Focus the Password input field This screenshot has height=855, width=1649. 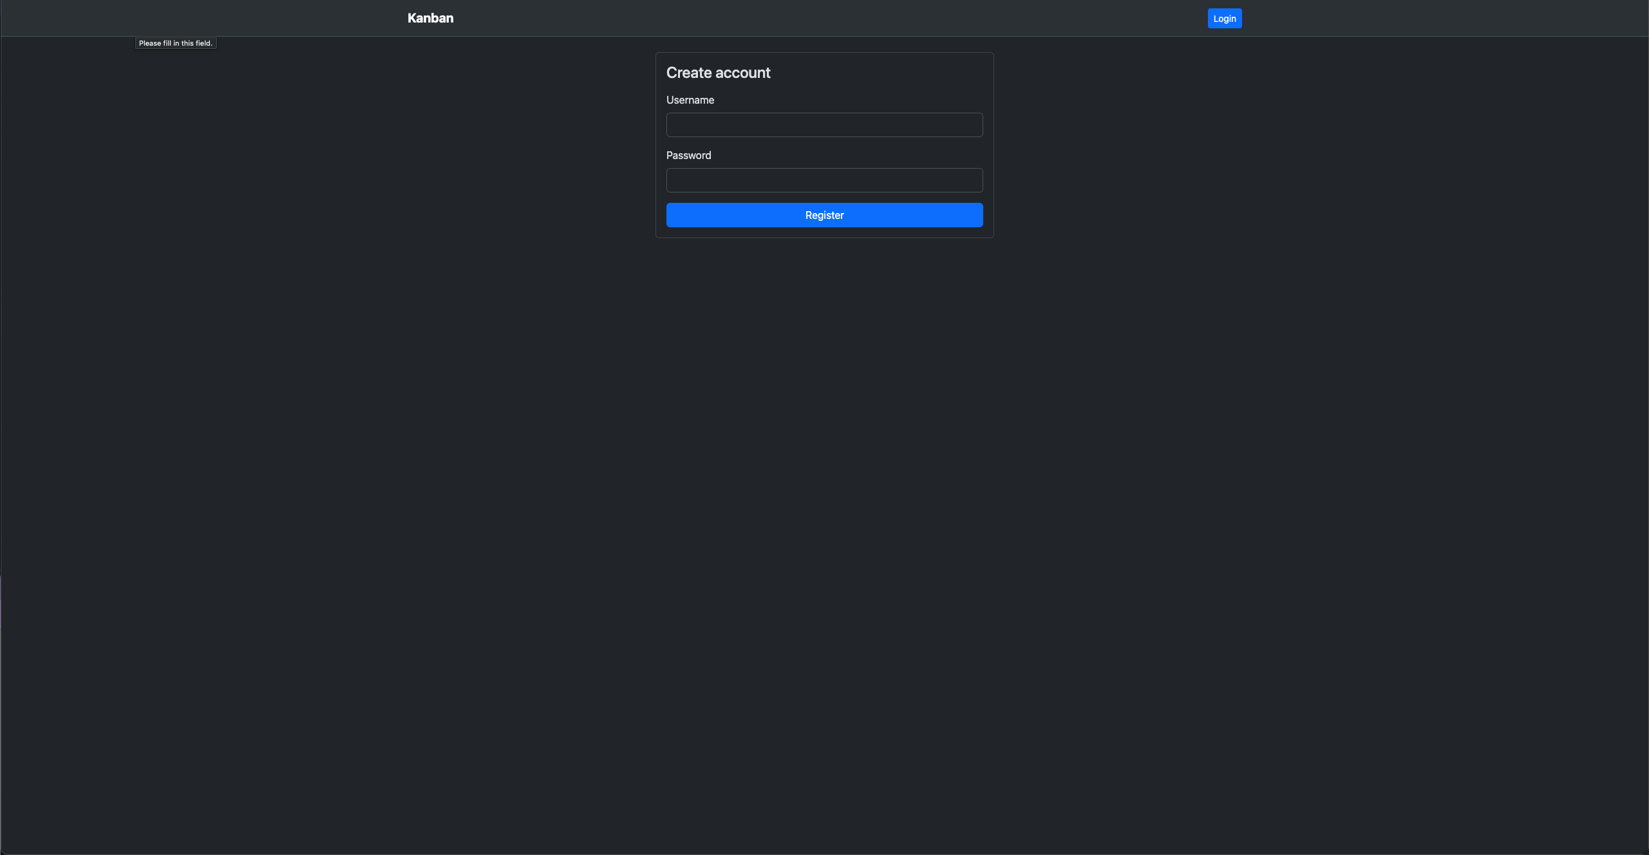pyautogui.click(x=824, y=180)
